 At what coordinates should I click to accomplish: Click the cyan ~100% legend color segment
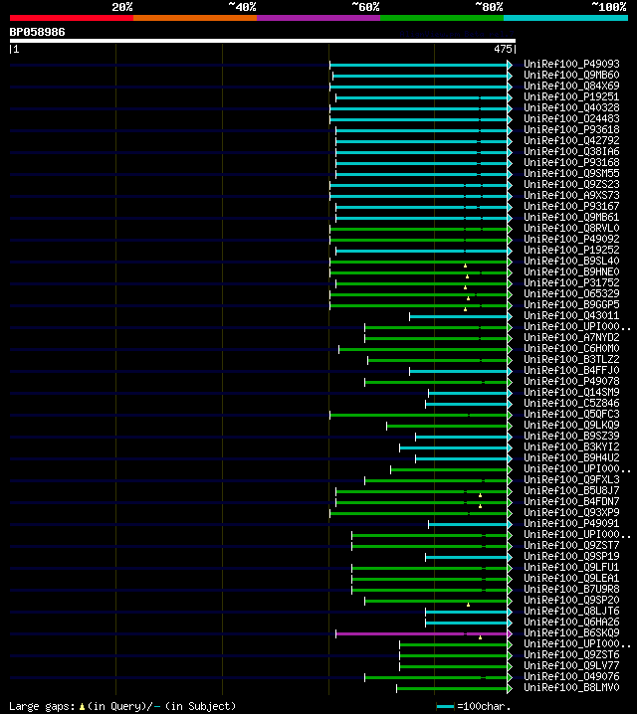[x=566, y=18]
